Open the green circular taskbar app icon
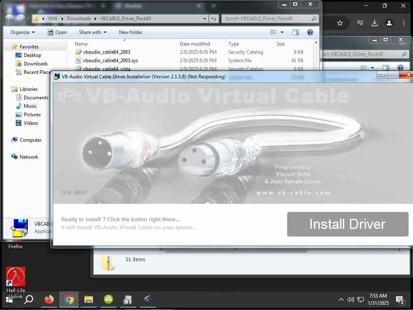413x310 pixels. [108, 300]
